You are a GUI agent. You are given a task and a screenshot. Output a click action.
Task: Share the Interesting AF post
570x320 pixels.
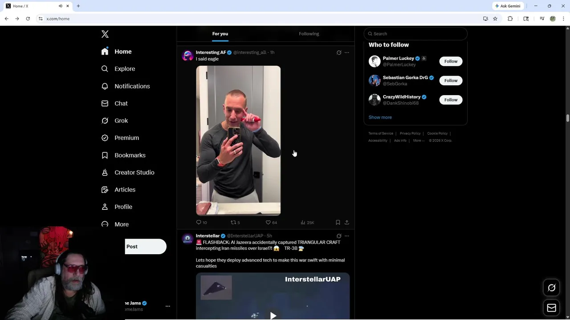[347, 222]
